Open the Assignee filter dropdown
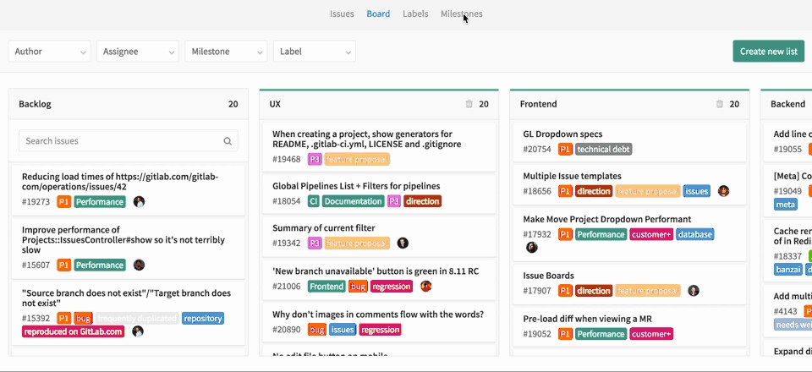The image size is (812, 372). 137,52
